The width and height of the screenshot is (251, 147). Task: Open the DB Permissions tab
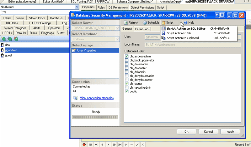click(118, 7)
